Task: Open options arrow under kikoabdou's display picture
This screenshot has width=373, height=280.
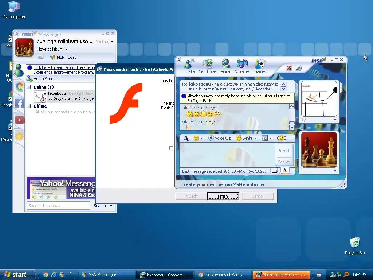Action: [x=335, y=120]
